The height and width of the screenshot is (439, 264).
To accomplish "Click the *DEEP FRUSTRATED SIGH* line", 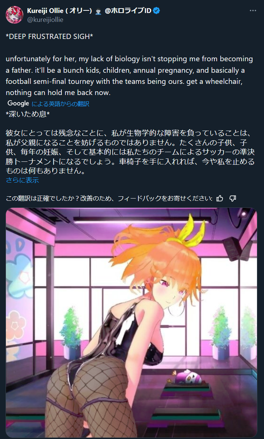I will (x=50, y=36).
